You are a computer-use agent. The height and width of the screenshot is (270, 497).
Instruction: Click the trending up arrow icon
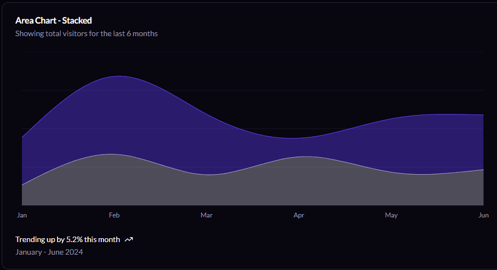(x=129, y=239)
